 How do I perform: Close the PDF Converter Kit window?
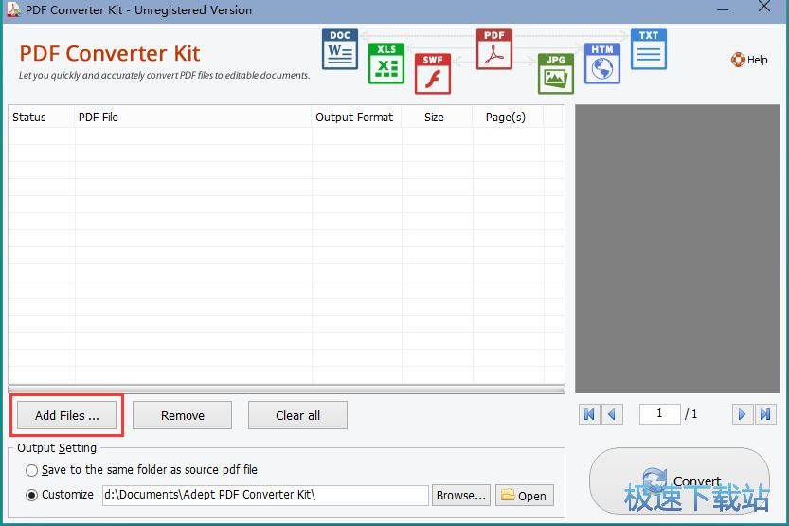[764, 7]
